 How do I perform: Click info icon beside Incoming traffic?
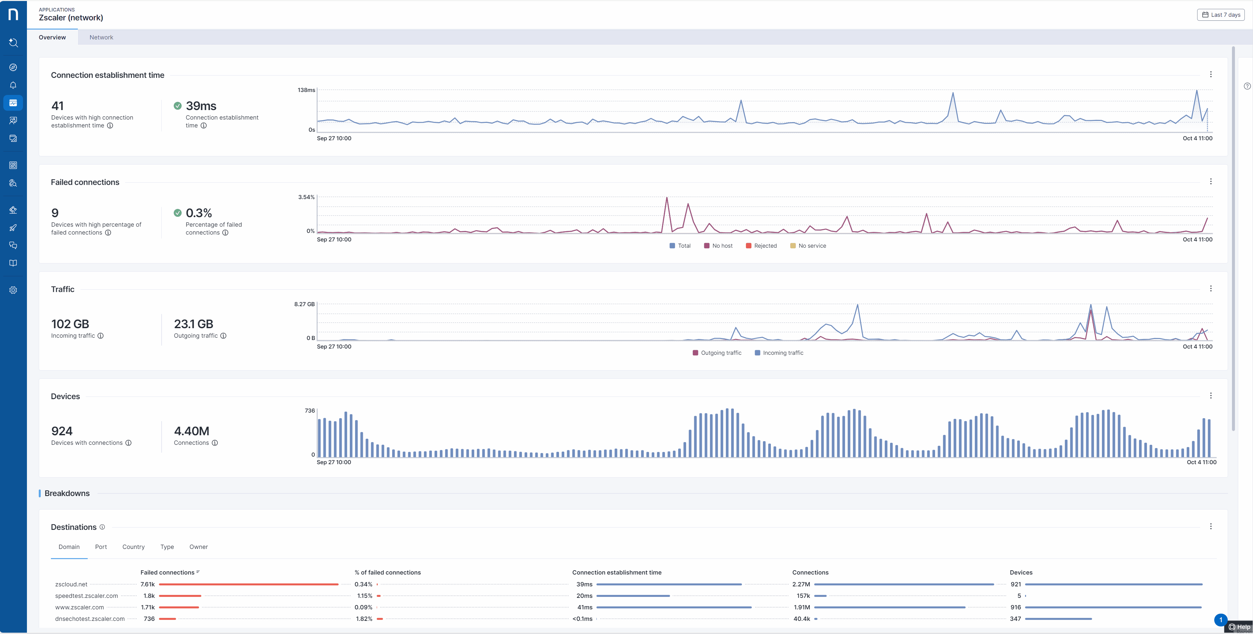[101, 336]
